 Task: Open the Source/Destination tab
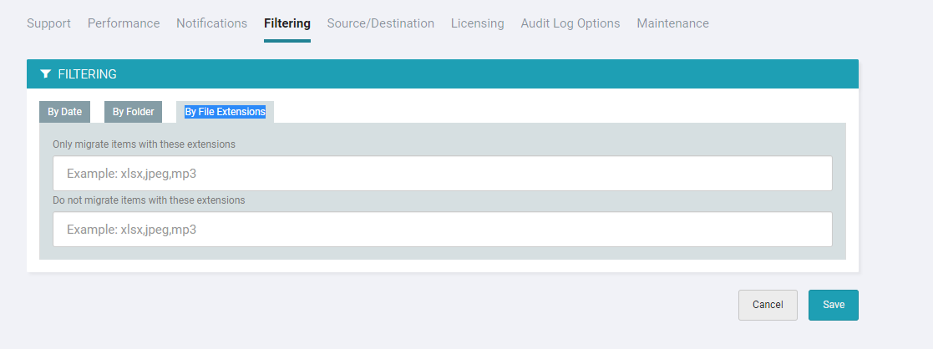pos(380,23)
